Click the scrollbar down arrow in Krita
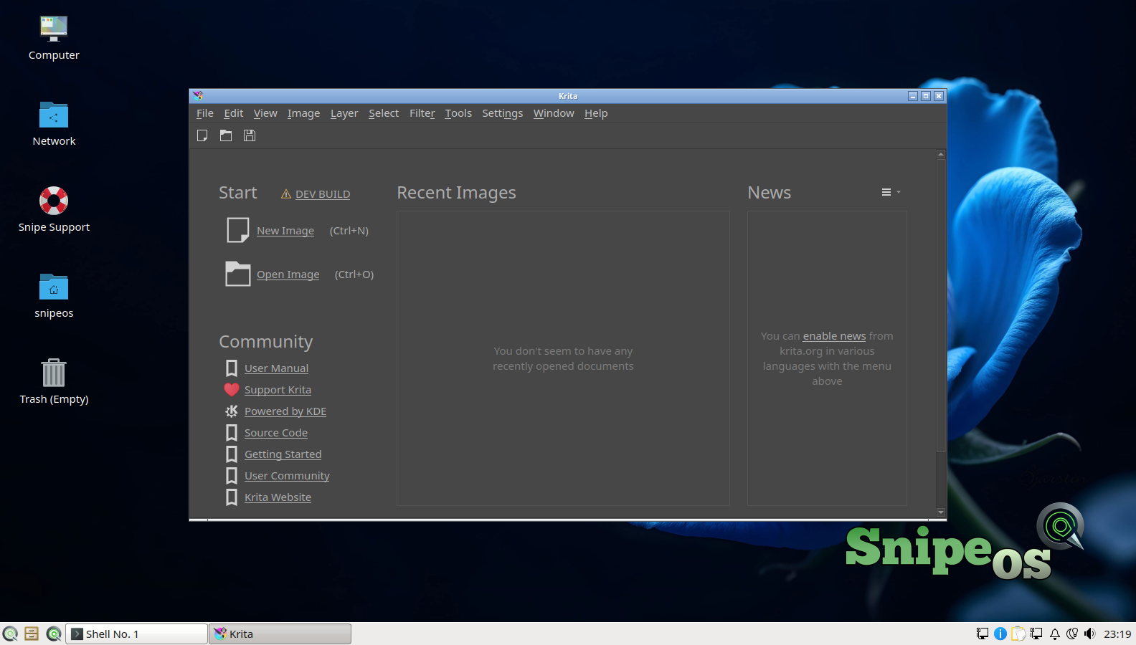 (941, 512)
